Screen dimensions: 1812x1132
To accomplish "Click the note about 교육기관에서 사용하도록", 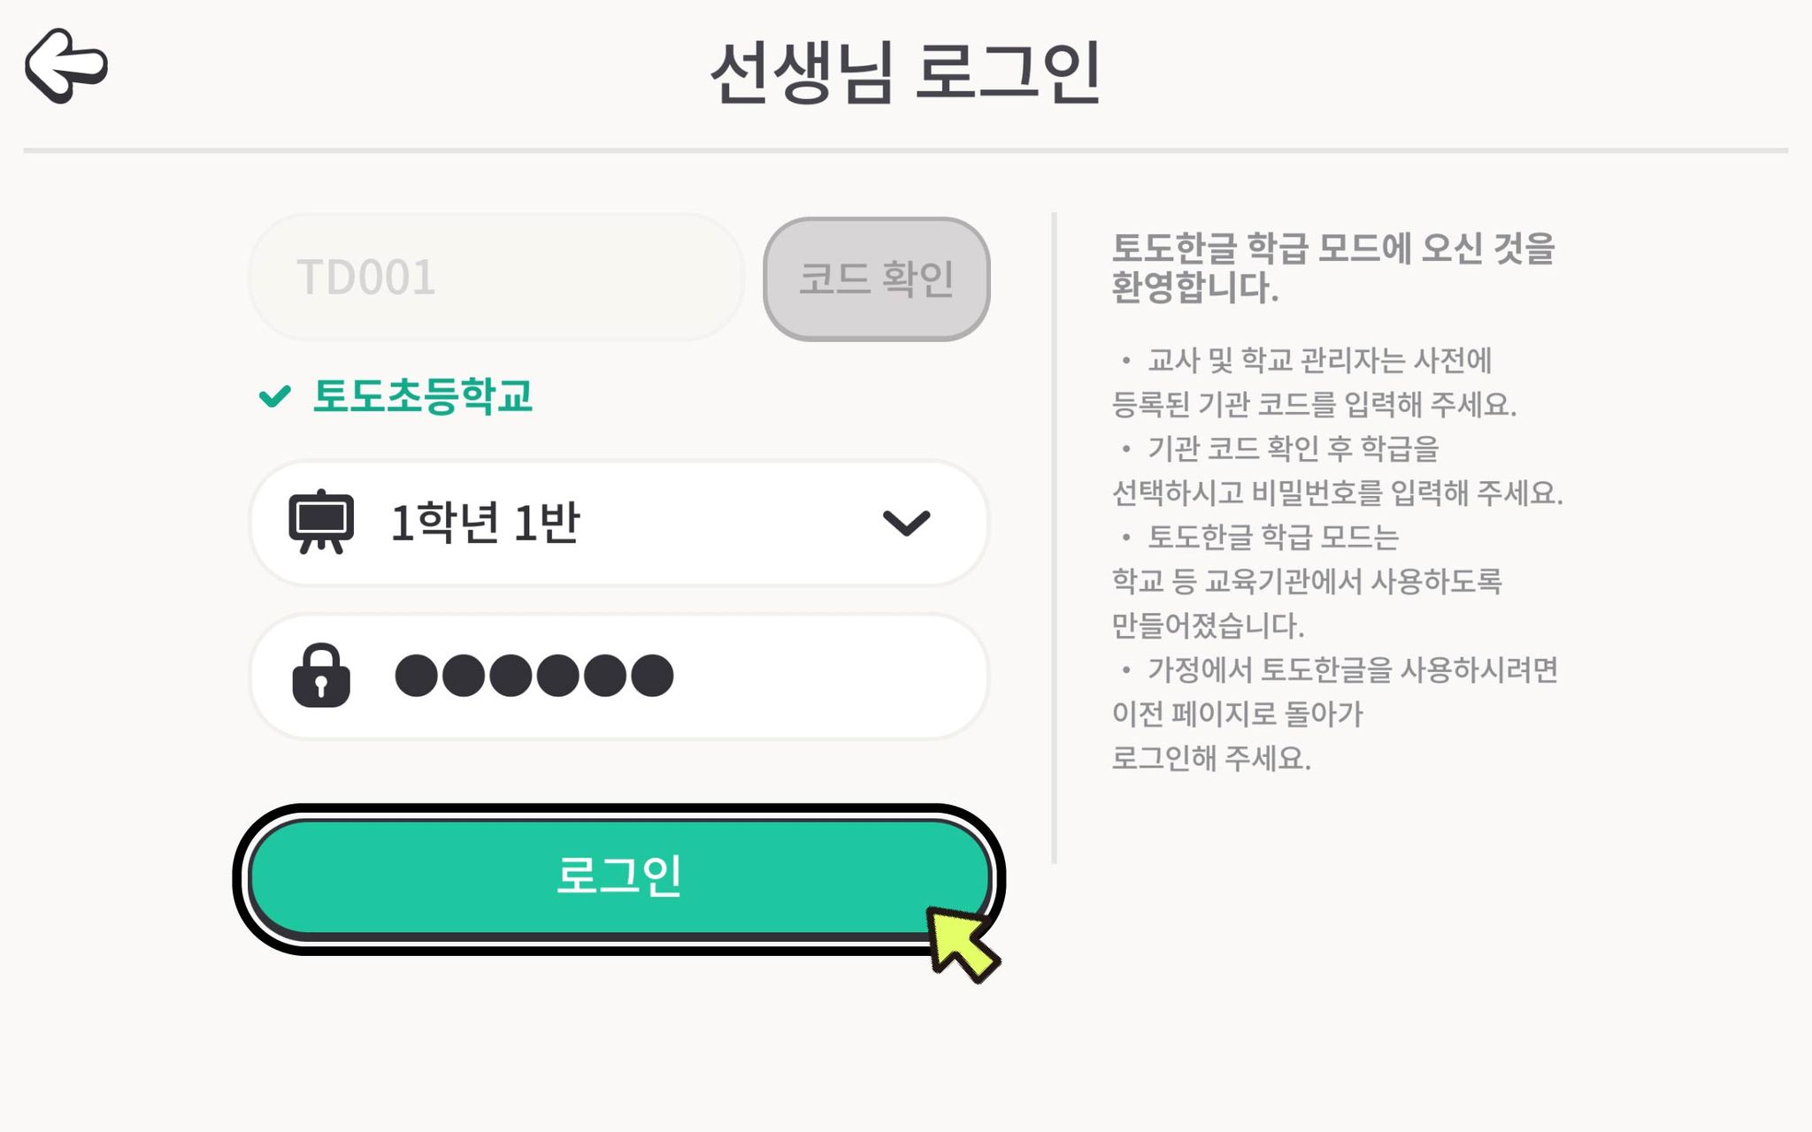I will coord(1307,581).
